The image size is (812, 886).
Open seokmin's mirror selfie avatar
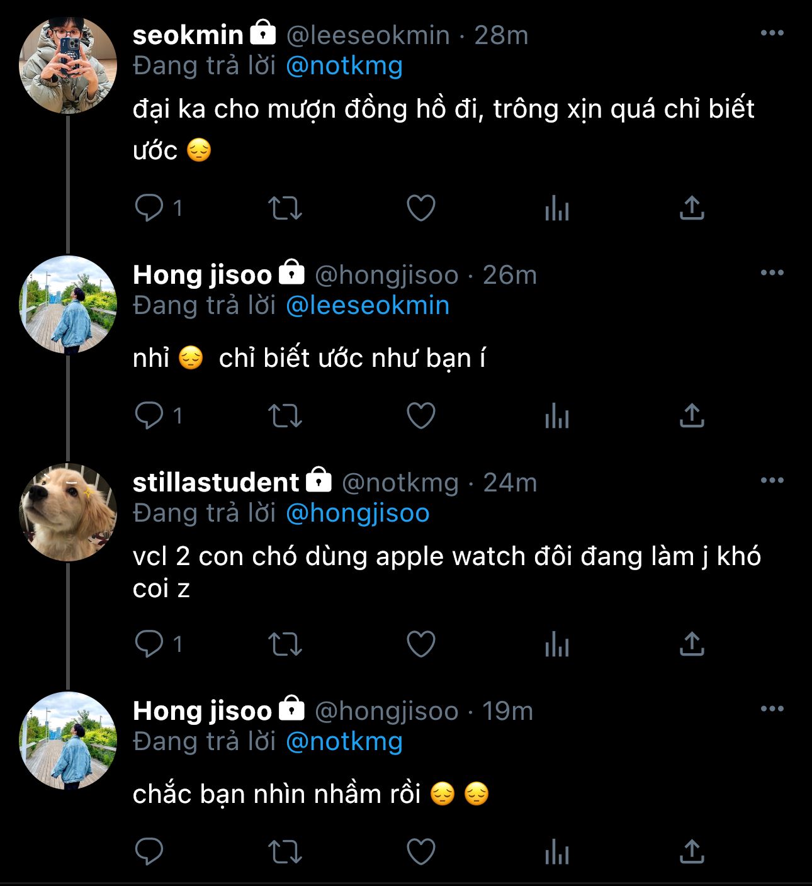68,65
